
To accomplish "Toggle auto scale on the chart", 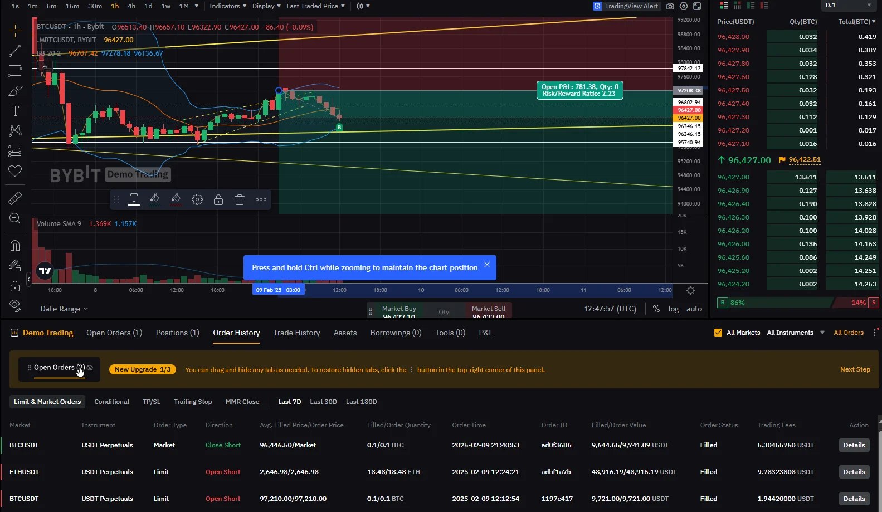I will pyautogui.click(x=694, y=309).
